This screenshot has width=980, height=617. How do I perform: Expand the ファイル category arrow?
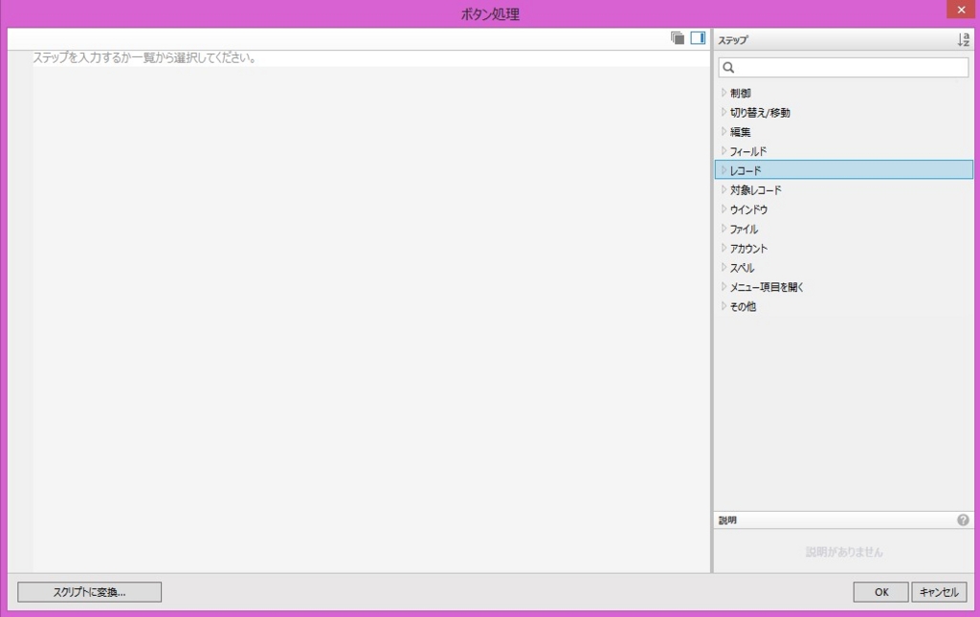point(724,228)
